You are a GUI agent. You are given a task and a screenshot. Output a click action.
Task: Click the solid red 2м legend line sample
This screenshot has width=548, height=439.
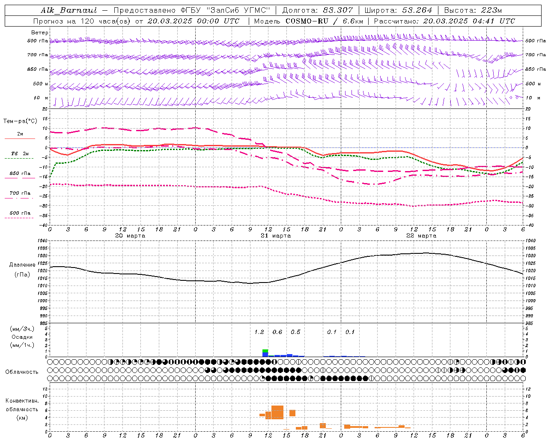20,138
